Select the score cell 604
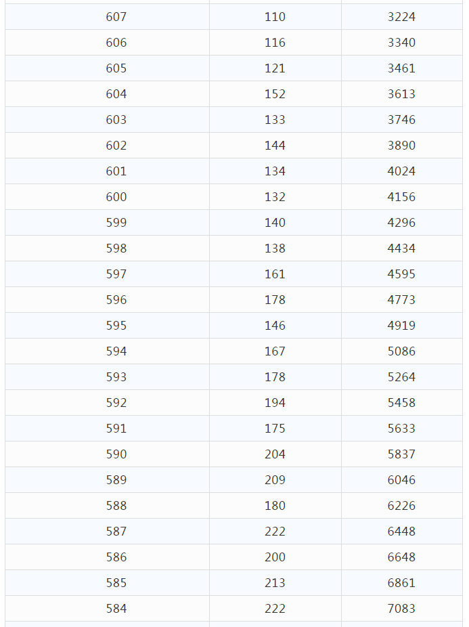 pos(116,94)
